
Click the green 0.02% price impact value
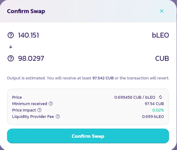[158, 110]
